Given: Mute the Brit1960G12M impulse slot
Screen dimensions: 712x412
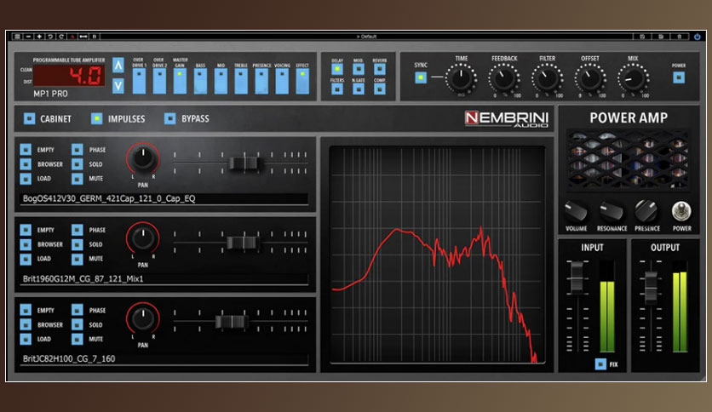Looking at the screenshot, I should click(78, 259).
